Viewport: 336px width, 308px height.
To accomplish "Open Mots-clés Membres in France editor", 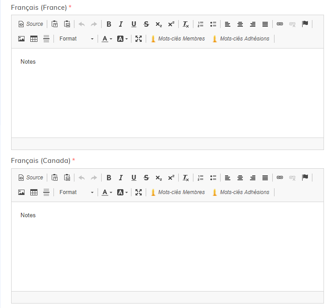I will 177,39.
